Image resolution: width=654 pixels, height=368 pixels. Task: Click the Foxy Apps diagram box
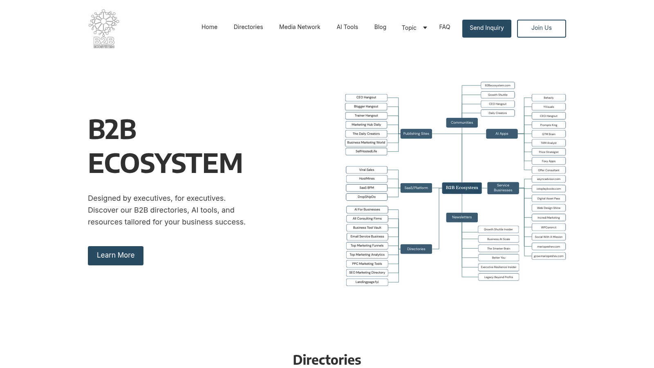[549, 161]
